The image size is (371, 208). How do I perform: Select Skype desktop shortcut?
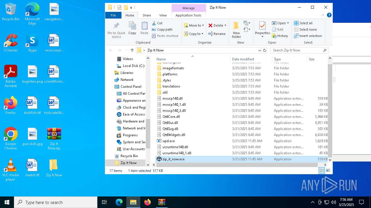pyautogui.click(x=32, y=43)
